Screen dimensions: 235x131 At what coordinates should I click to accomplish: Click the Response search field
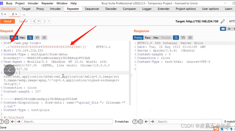click(189, 122)
